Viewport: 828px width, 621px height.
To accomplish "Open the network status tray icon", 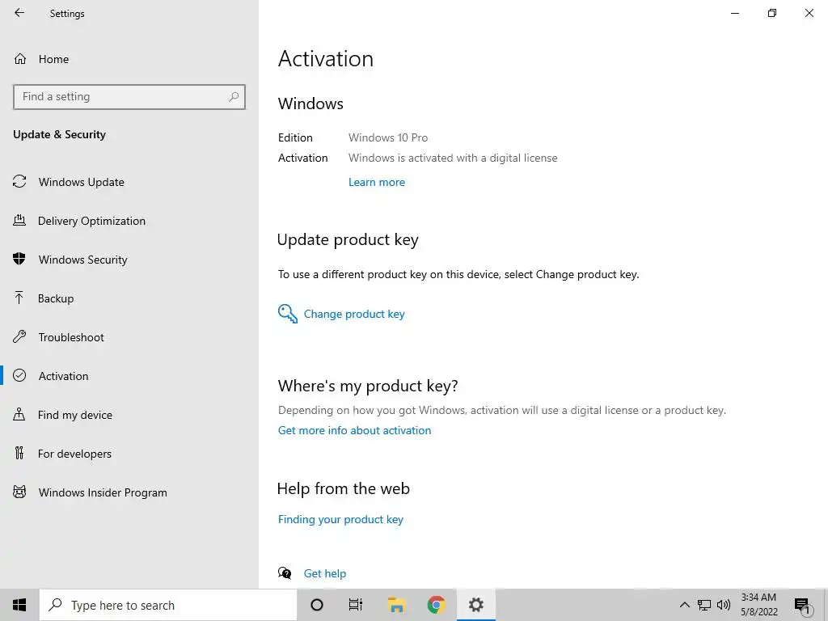I will click(704, 605).
